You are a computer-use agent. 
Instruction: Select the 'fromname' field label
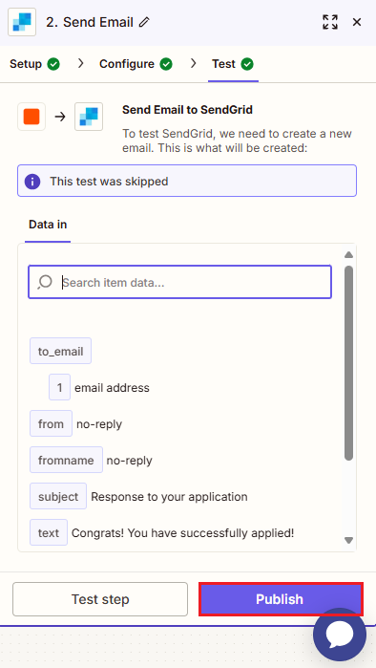click(66, 460)
